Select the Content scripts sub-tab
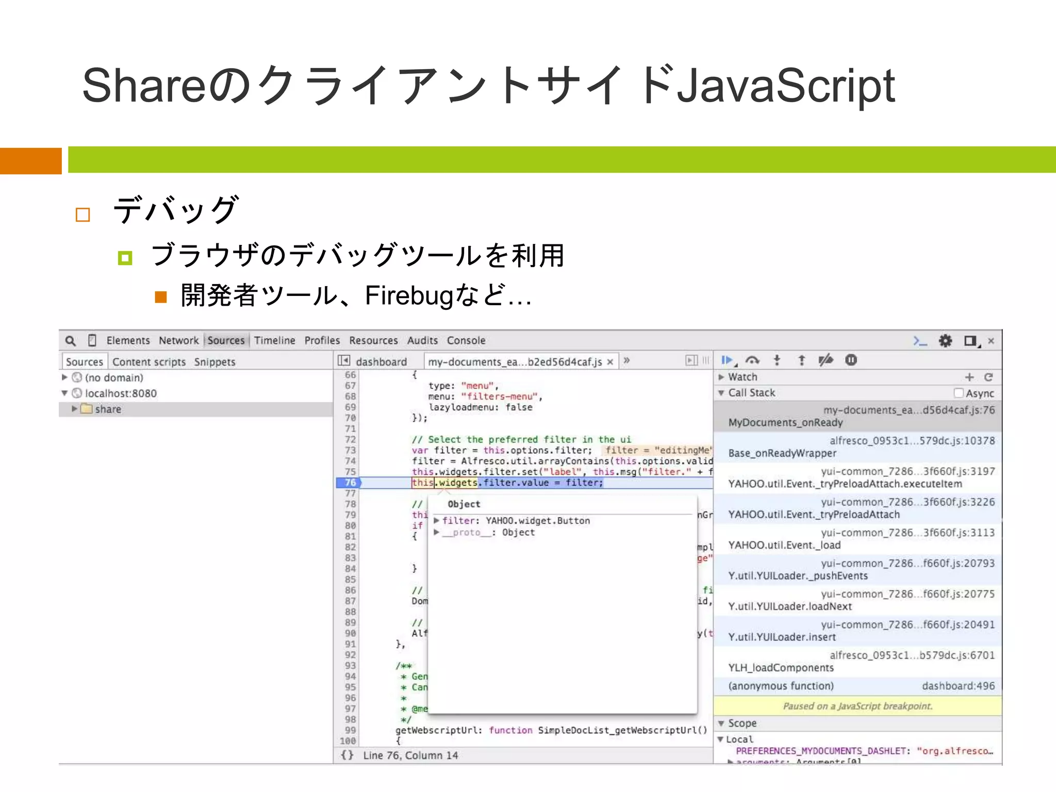 pyautogui.click(x=149, y=362)
